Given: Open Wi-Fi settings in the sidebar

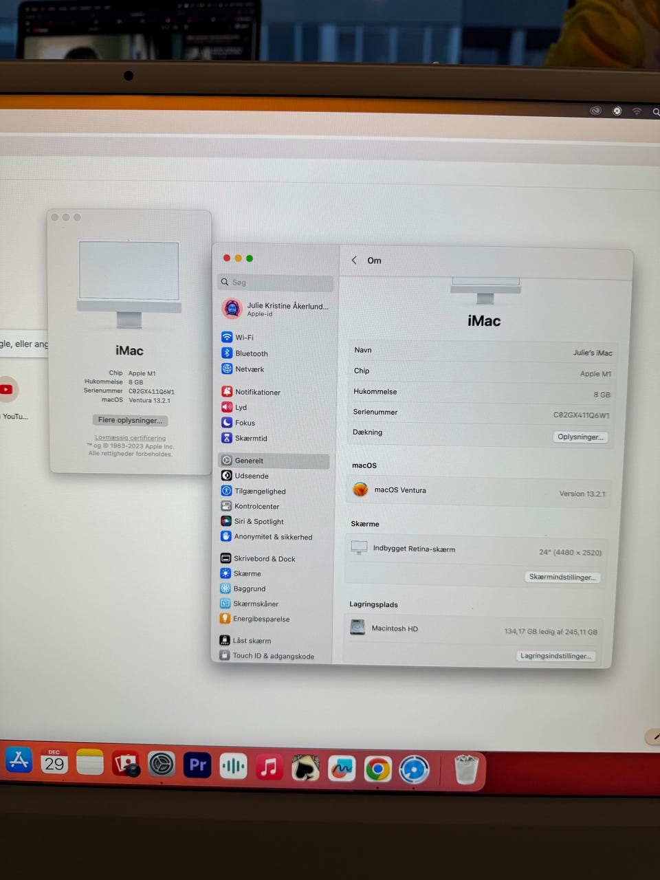Looking at the screenshot, I should point(238,338).
